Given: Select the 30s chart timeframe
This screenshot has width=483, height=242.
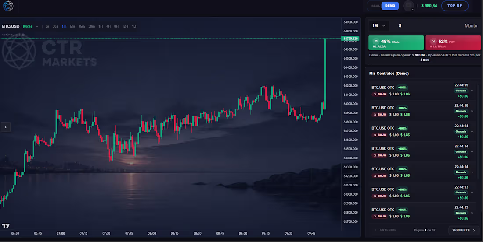Looking at the screenshot, I should pos(55,26).
